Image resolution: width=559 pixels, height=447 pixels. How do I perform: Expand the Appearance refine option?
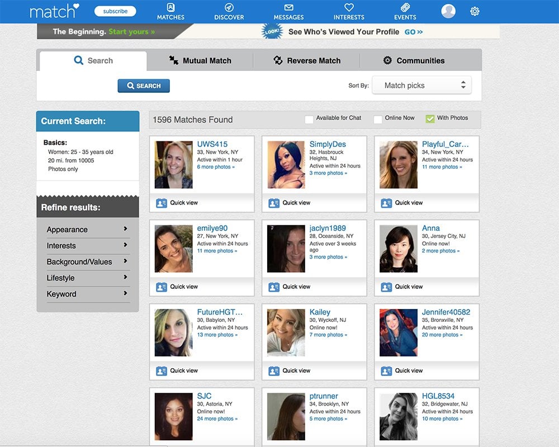pos(88,230)
